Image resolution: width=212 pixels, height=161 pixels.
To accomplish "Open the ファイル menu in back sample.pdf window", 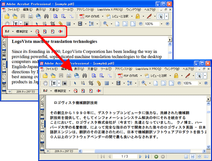I will click(13, 10).
